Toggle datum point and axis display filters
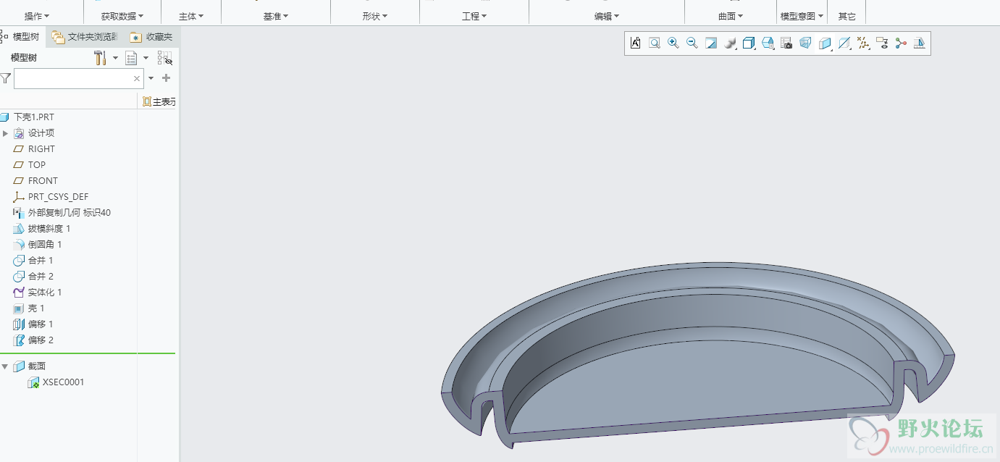Image resolution: width=1000 pixels, height=462 pixels. (x=863, y=43)
